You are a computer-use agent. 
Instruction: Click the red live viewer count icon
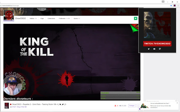tap(115, 106)
